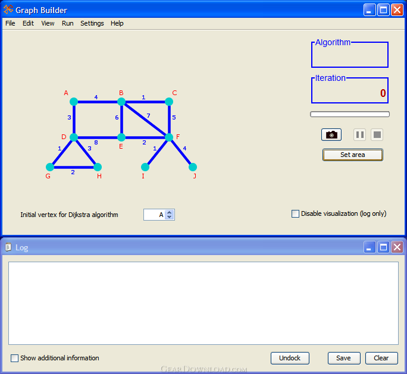Maximize the Graph Builder window
The height and width of the screenshot is (374, 407).
[383, 10]
